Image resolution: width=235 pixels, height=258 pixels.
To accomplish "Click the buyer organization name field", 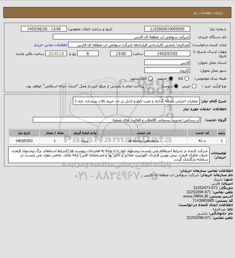I will click(x=121, y=37).
